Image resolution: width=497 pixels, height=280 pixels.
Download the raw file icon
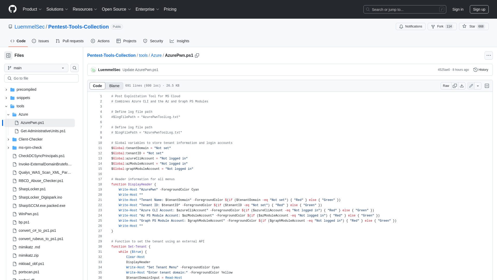[x=462, y=86]
